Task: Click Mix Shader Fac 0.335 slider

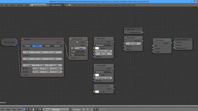Action: point(133,43)
